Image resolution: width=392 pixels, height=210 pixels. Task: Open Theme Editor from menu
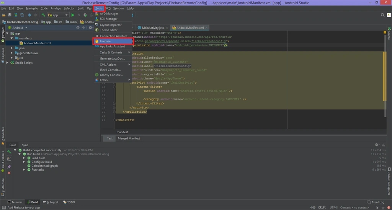point(113,30)
